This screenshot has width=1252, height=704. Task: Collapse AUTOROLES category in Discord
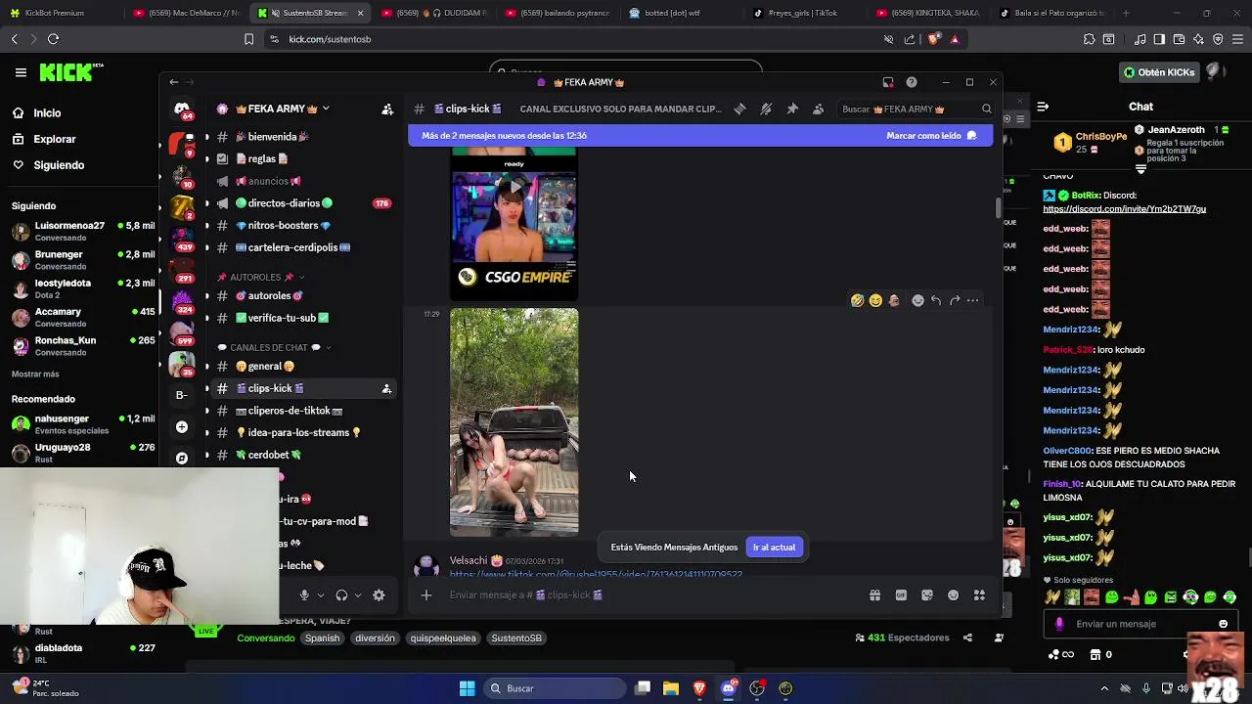(260, 277)
